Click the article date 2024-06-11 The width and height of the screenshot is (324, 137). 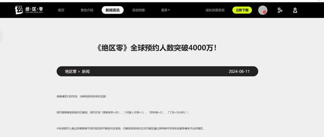[x=239, y=71]
